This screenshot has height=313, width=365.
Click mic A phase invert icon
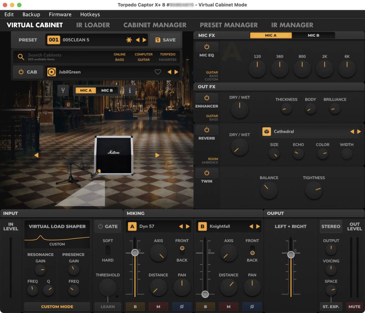point(181,307)
